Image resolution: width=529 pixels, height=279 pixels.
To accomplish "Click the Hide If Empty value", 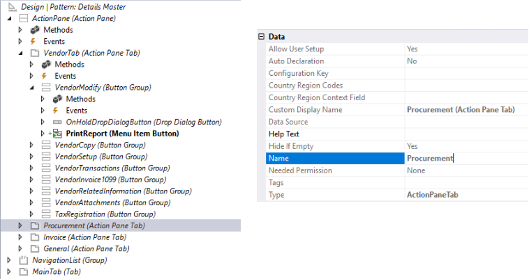I will [463, 146].
